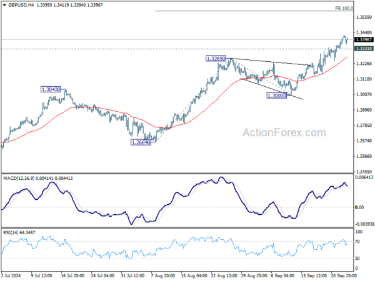Click the 1.30070 price axis value

point(364,94)
